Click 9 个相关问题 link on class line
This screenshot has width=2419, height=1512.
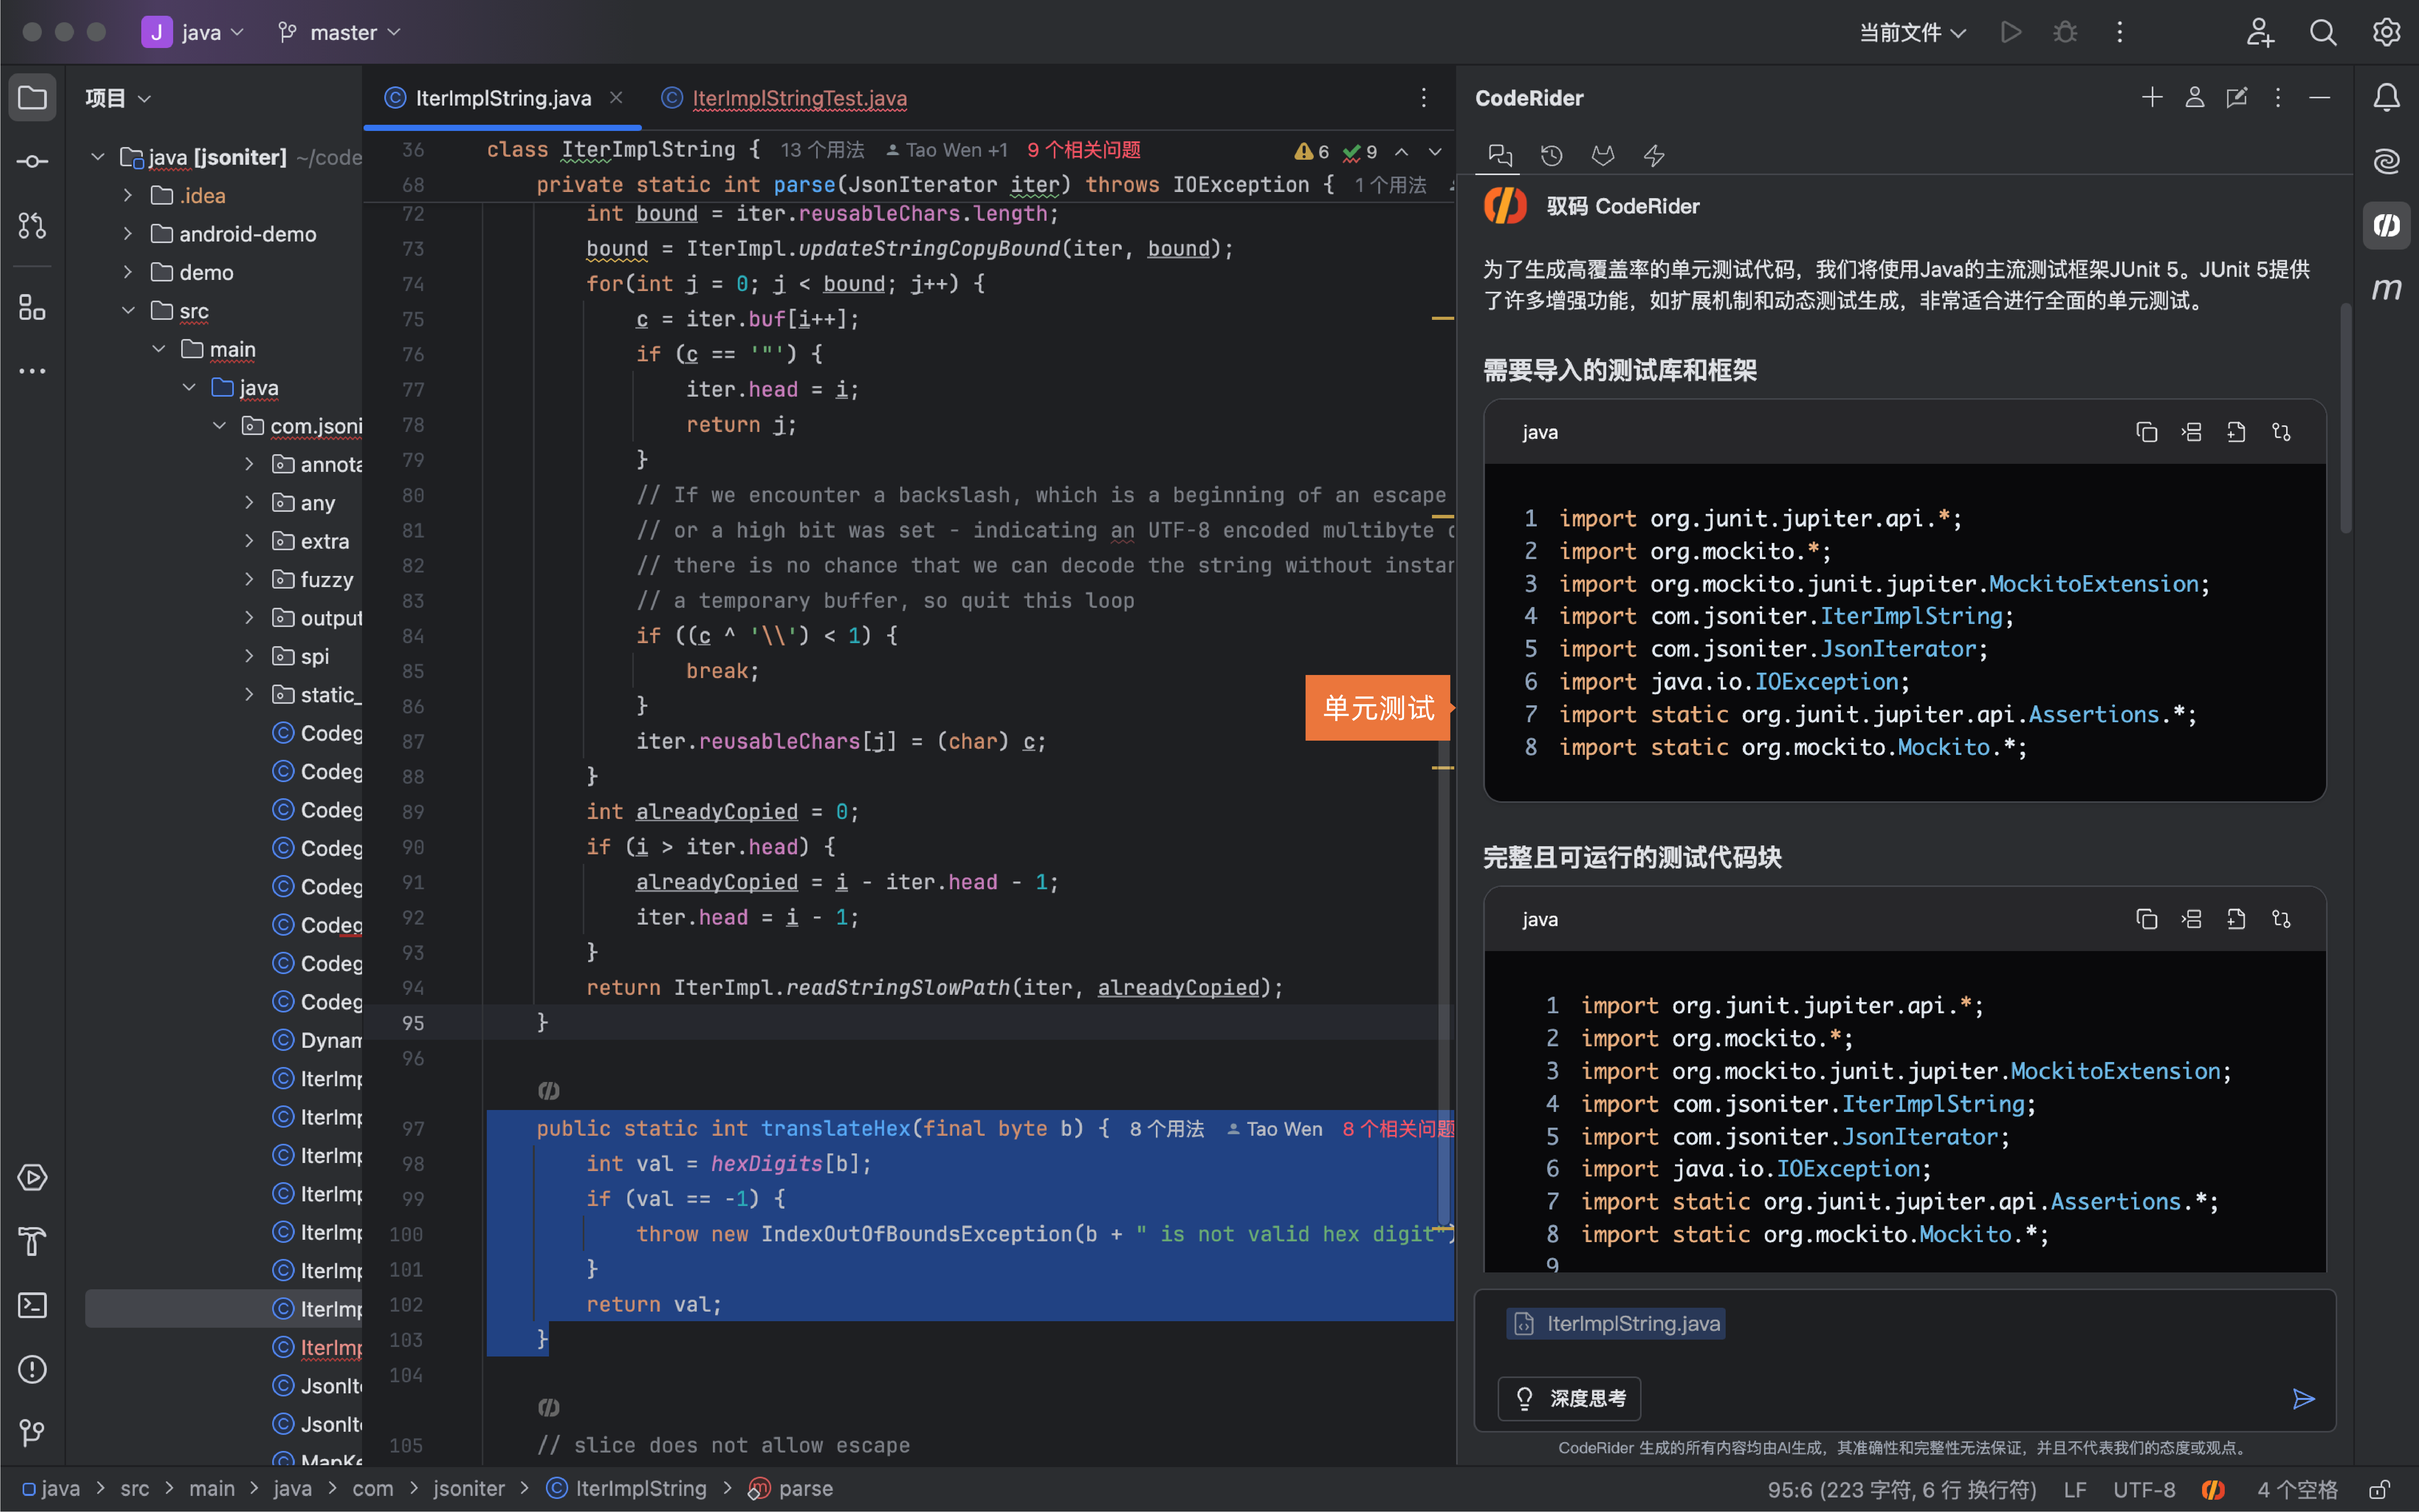[x=1083, y=150]
